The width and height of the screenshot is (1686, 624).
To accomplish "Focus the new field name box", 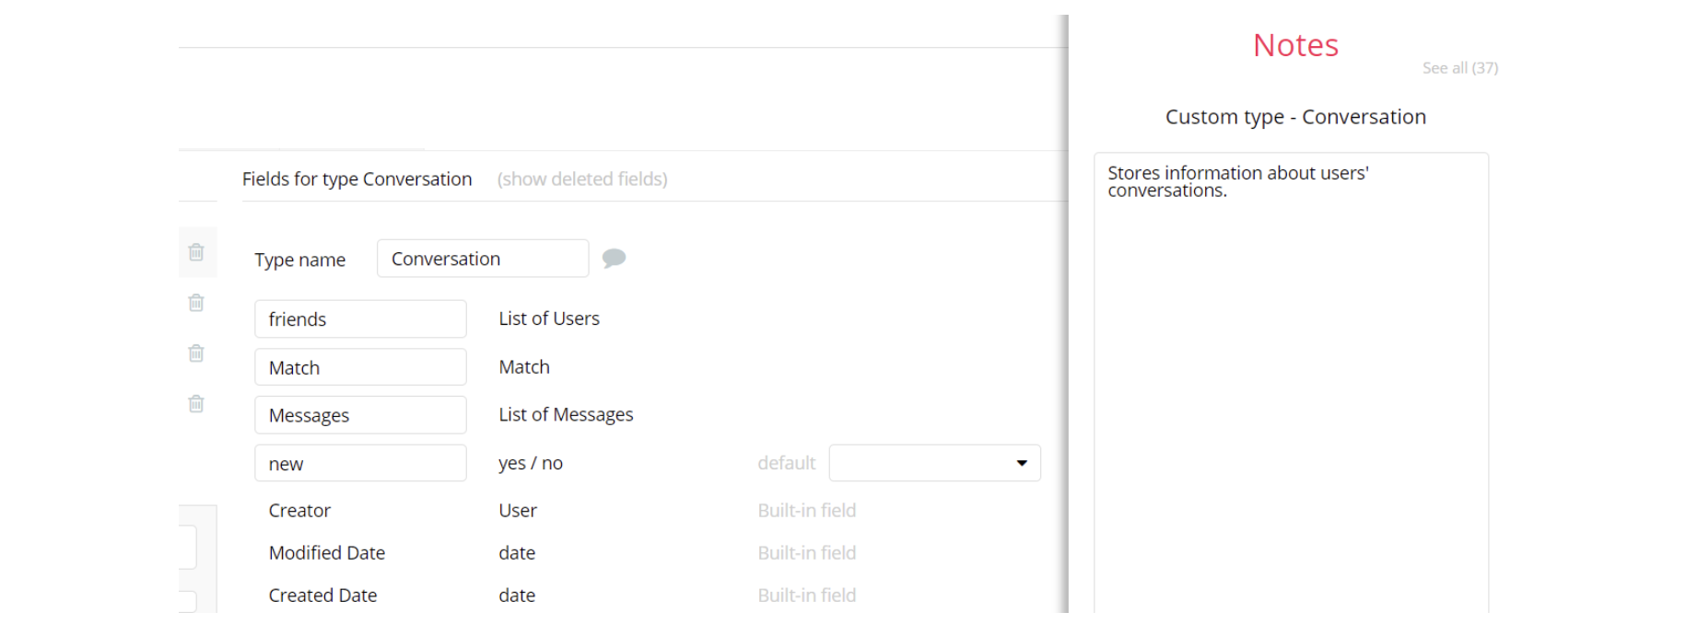I will [x=360, y=464].
